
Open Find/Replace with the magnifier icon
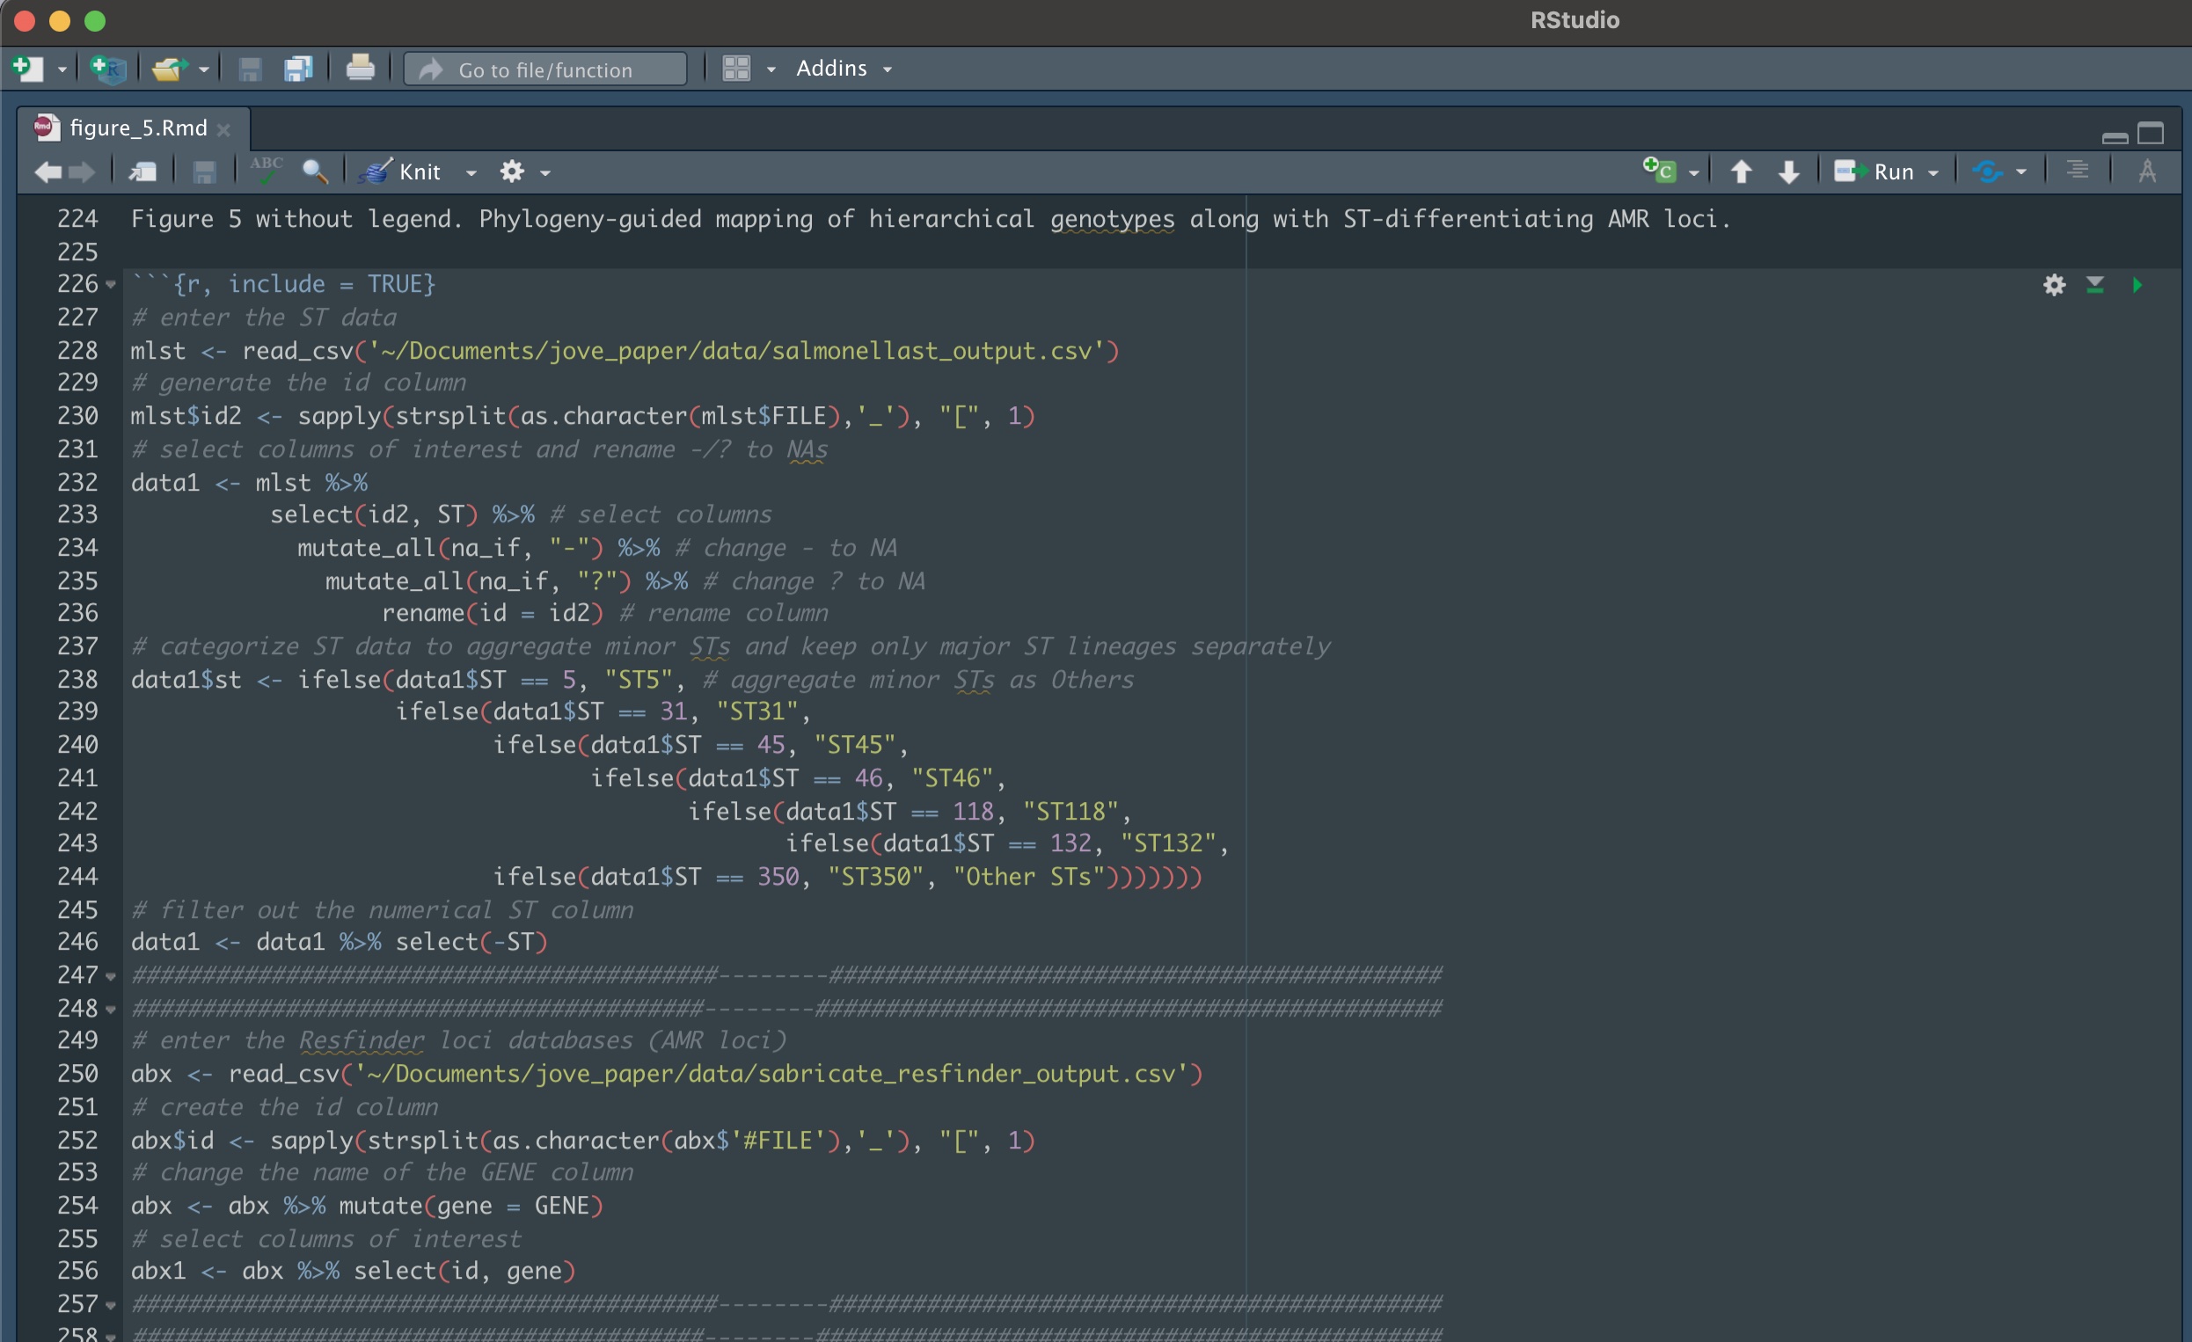pyautogui.click(x=315, y=171)
